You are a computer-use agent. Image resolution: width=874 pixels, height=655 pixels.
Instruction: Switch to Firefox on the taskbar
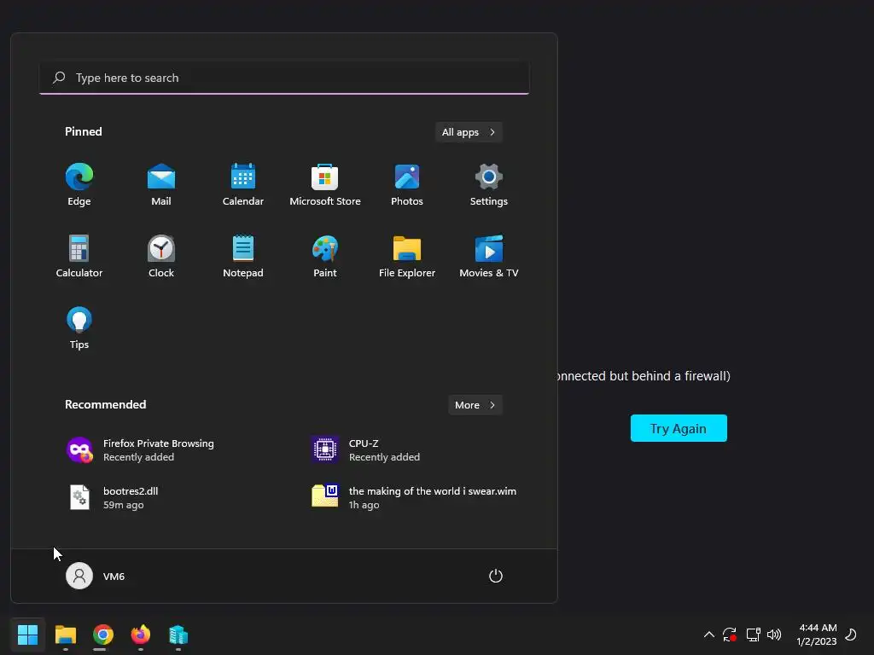click(x=141, y=635)
